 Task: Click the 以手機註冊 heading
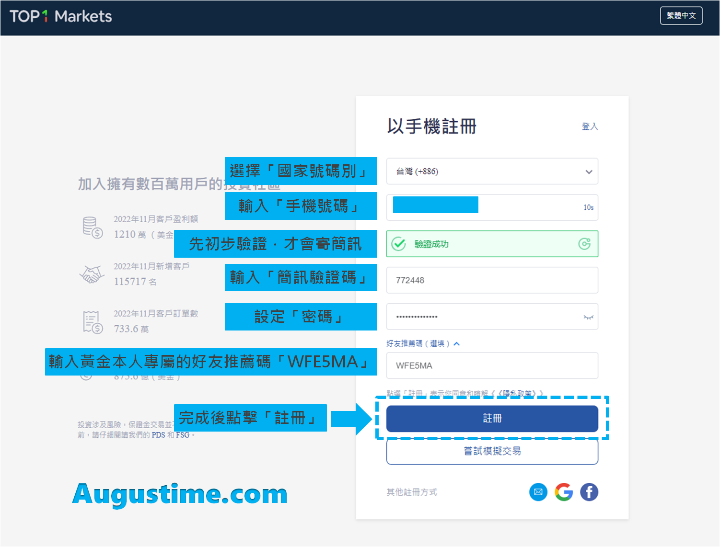[x=432, y=126]
